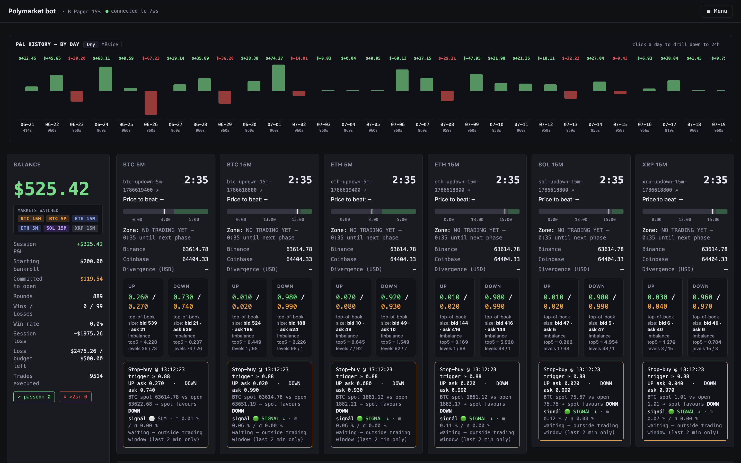Click the SOL 15M stop-buy log box
Screen dimensions: 741x463
pyautogui.click(x=581, y=401)
